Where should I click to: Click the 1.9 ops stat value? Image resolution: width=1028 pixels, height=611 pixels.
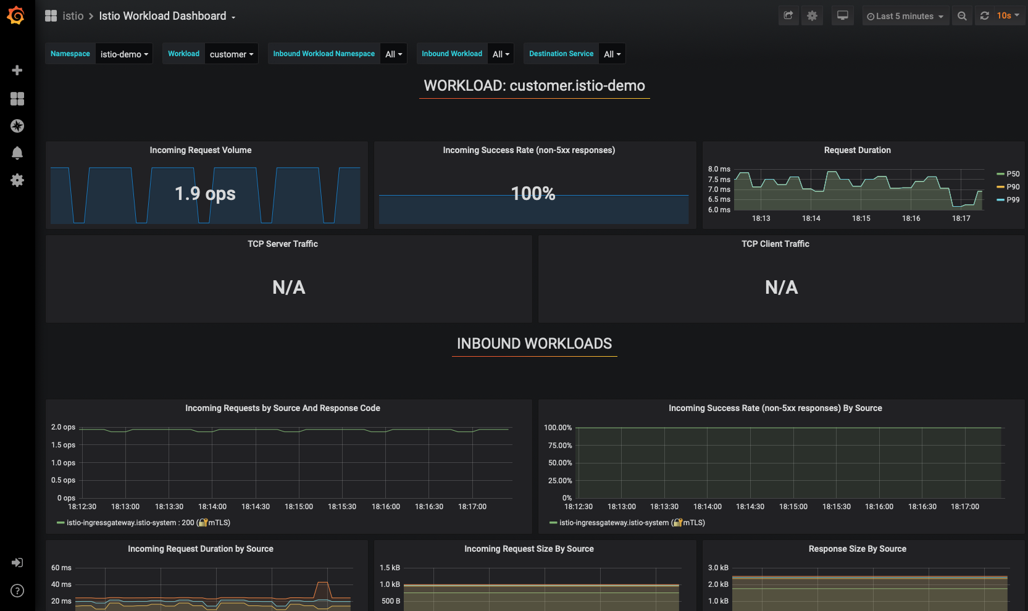click(206, 194)
